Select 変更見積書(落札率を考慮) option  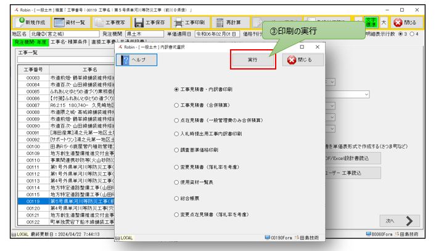(207, 167)
